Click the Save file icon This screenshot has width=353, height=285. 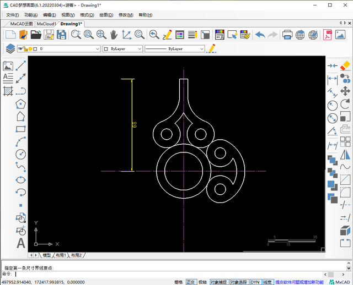pos(49,35)
